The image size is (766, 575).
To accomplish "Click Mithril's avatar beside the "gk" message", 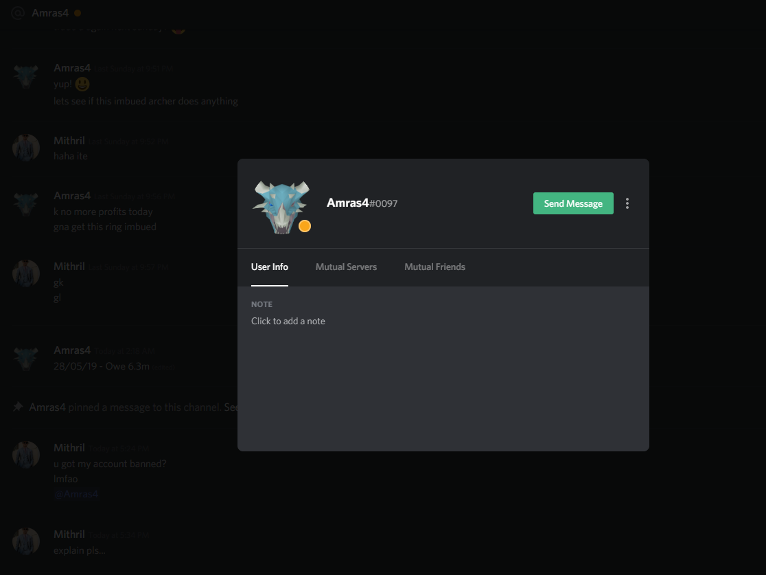I will 26,273.
